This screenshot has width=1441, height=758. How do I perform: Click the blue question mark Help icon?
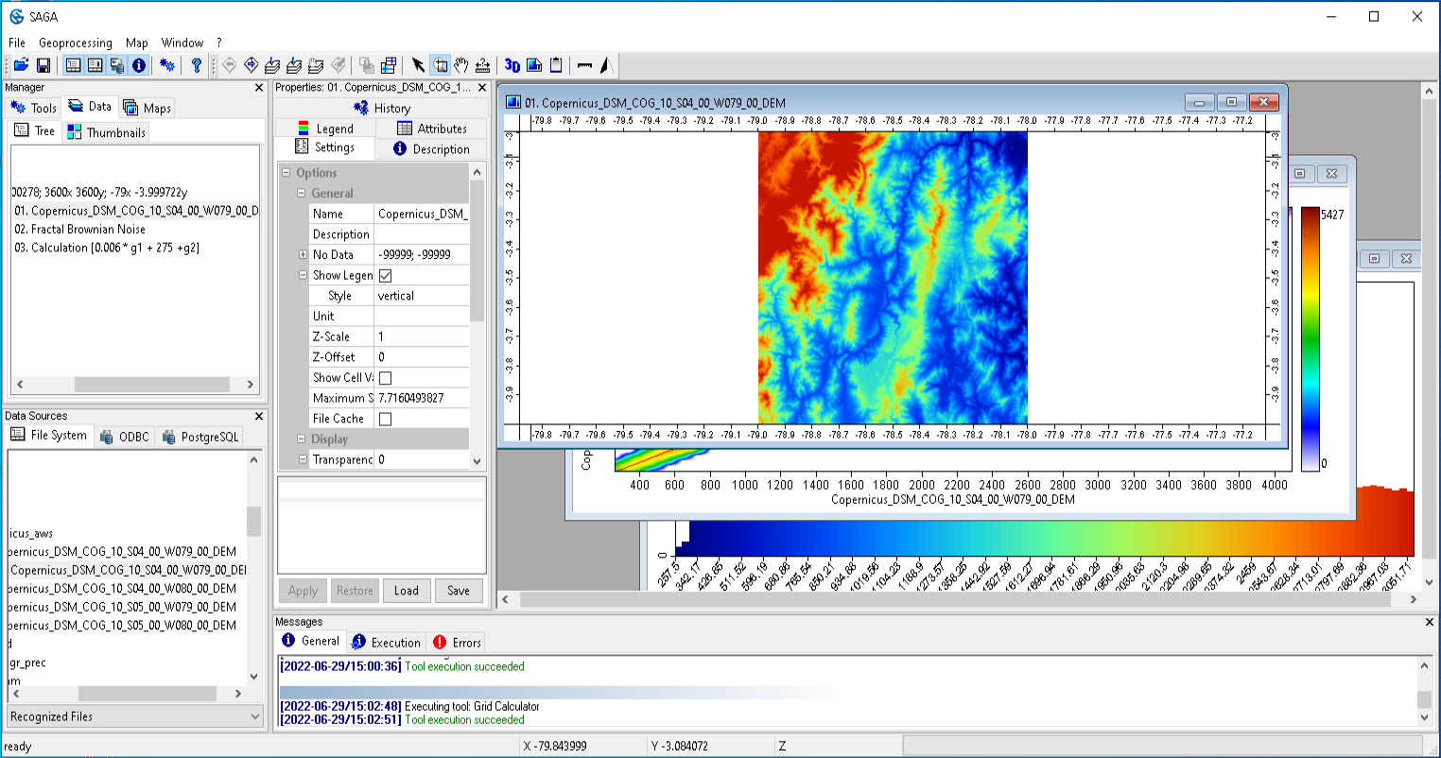click(x=196, y=65)
